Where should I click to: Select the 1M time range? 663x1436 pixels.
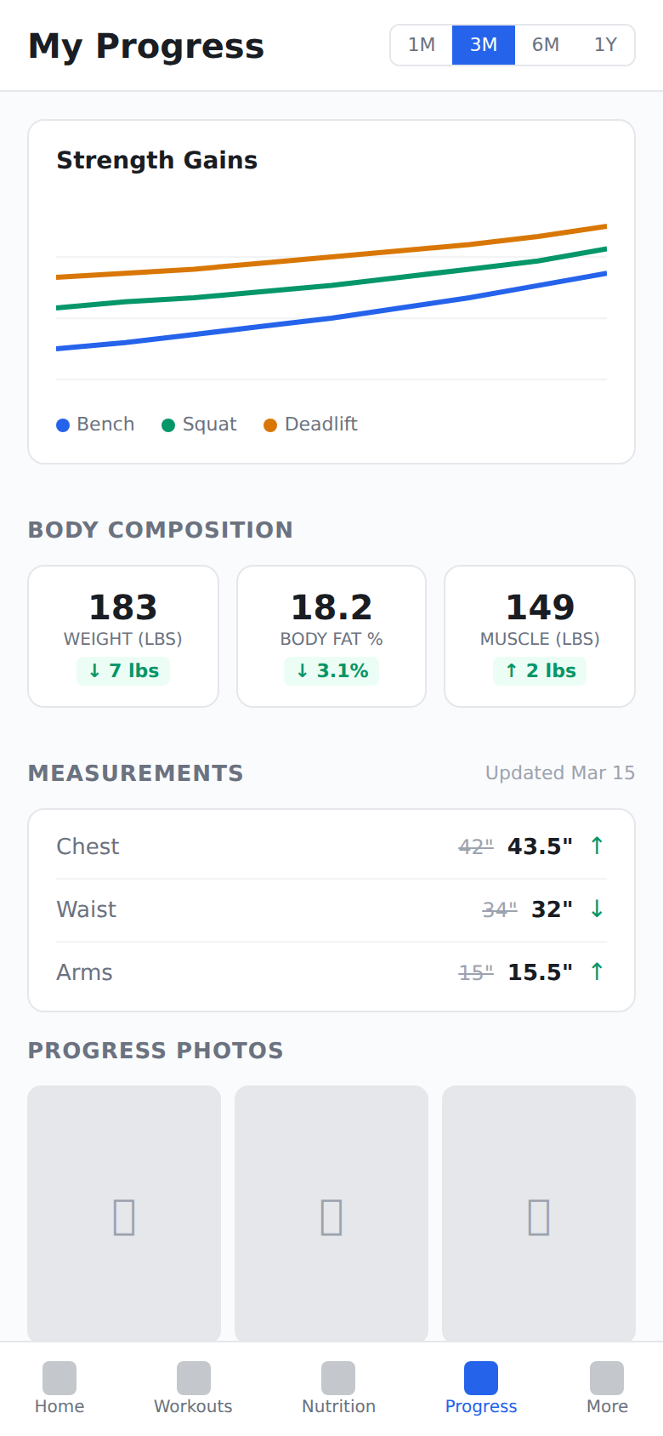[422, 45]
